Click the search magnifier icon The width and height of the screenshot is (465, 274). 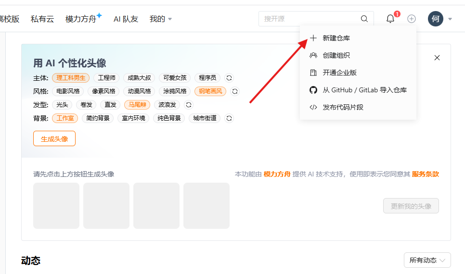[364, 19]
